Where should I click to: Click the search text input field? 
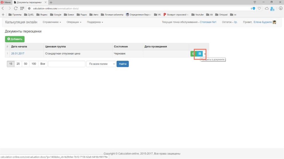pyautogui.click(x=67, y=64)
